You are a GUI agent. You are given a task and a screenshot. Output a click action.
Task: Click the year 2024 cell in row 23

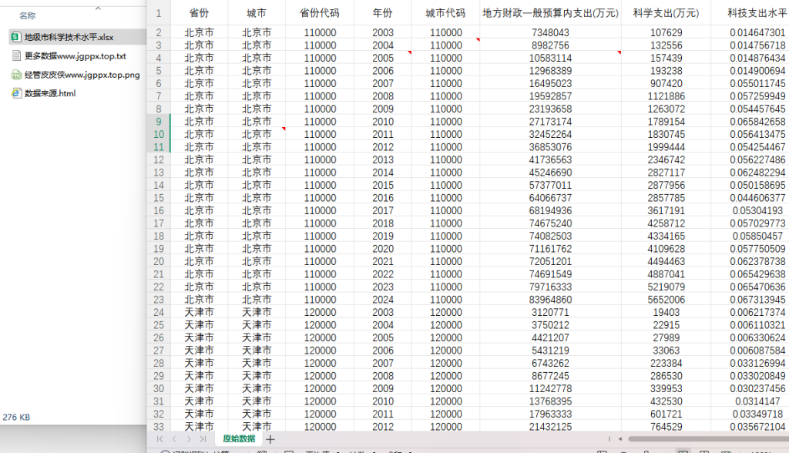(382, 300)
